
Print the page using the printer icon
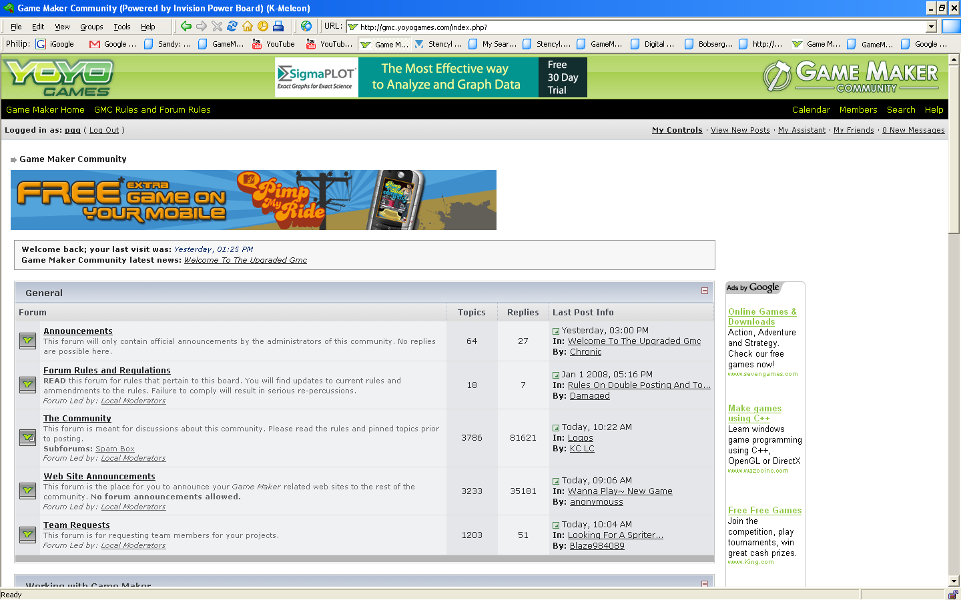click(278, 26)
